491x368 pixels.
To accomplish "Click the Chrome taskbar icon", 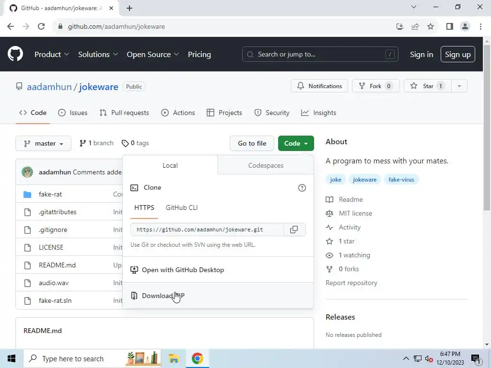I will 197,358.
